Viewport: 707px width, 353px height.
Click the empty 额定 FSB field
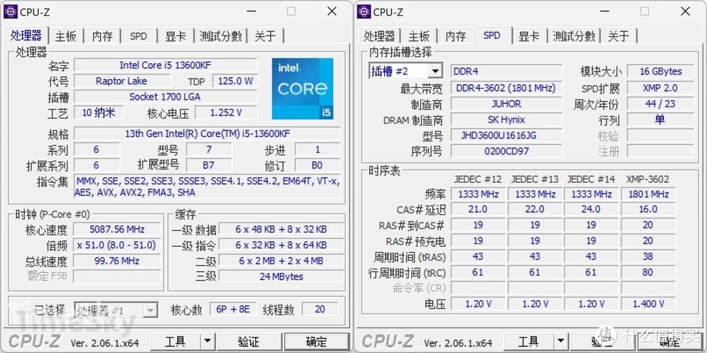117,276
